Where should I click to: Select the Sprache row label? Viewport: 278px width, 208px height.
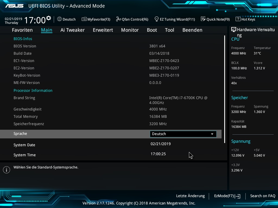[x=20, y=134]
